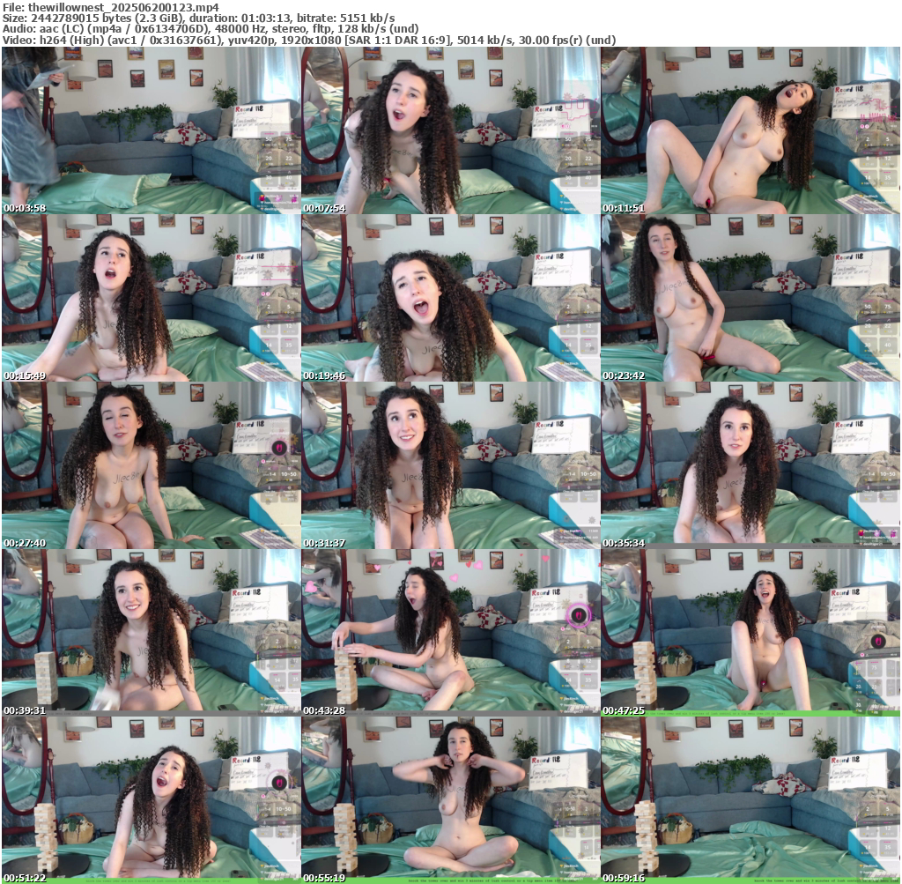Select the Size and duration info line
Screen dimensions: 902x884
click(x=198, y=18)
